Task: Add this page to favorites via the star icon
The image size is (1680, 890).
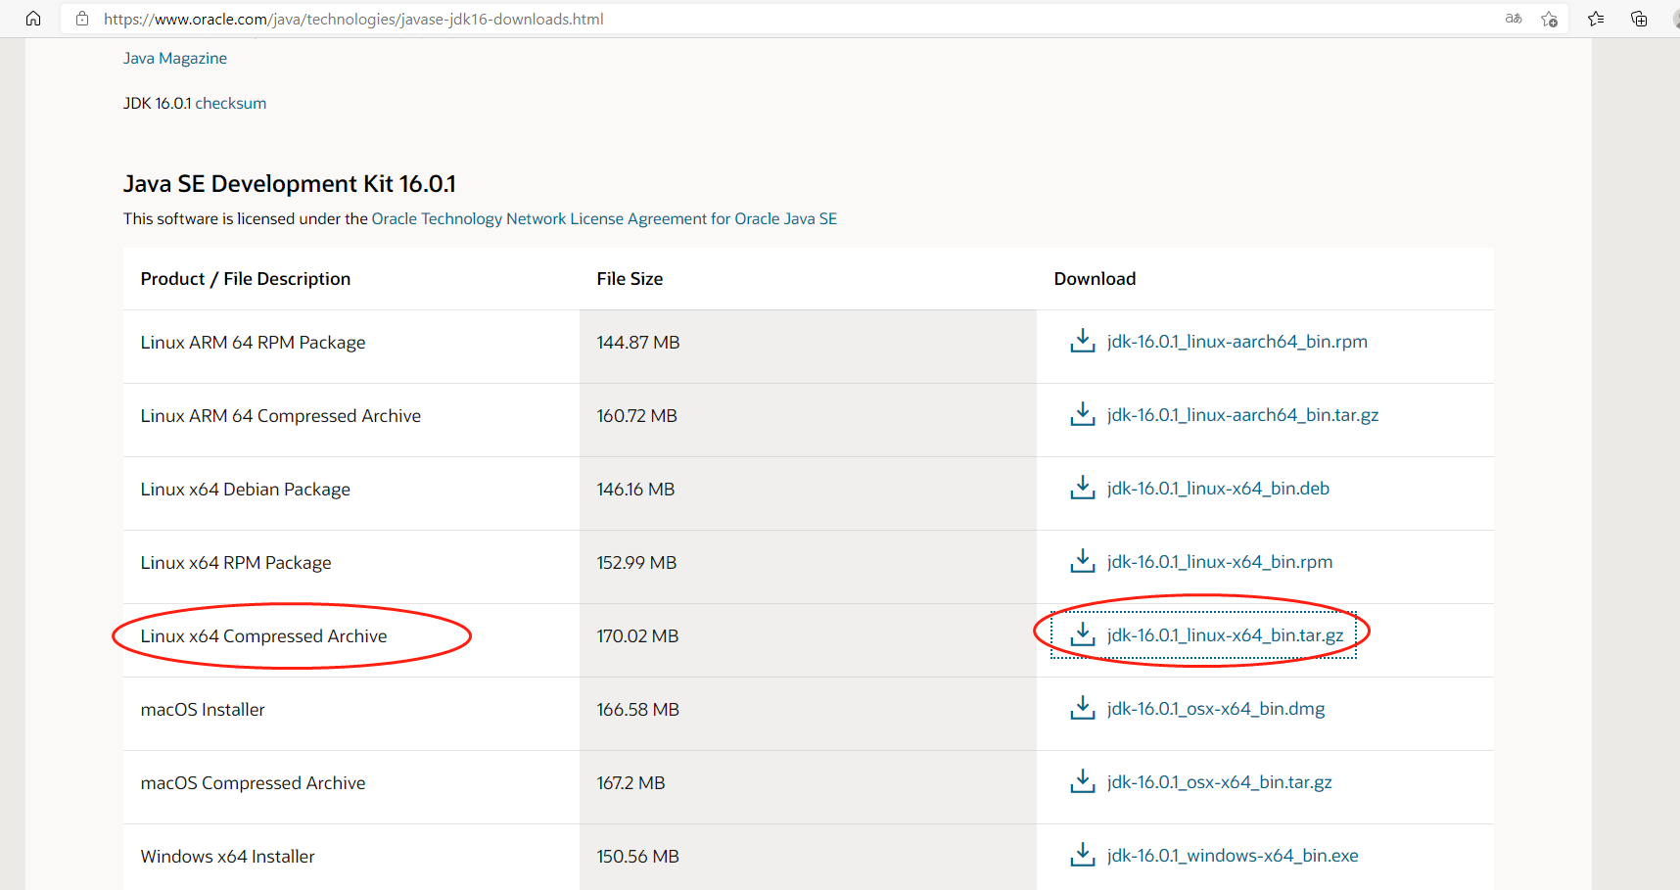Action: pyautogui.click(x=1549, y=19)
